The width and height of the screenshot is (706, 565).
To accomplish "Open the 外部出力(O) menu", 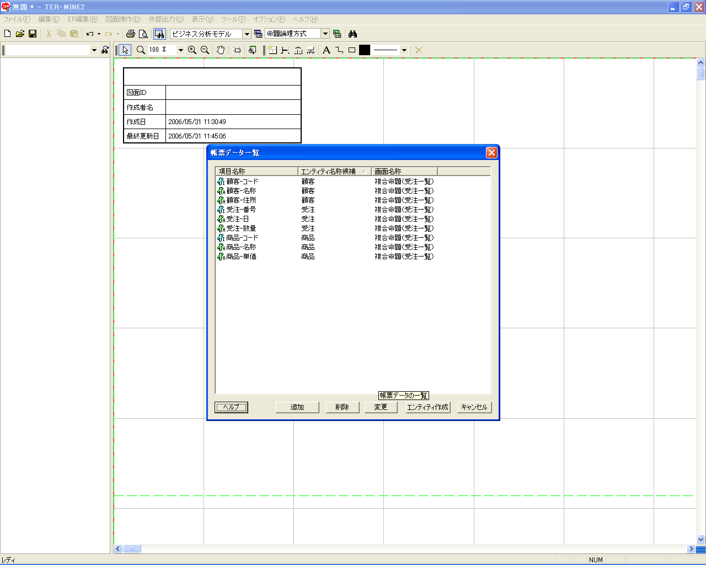I will click(x=166, y=19).
